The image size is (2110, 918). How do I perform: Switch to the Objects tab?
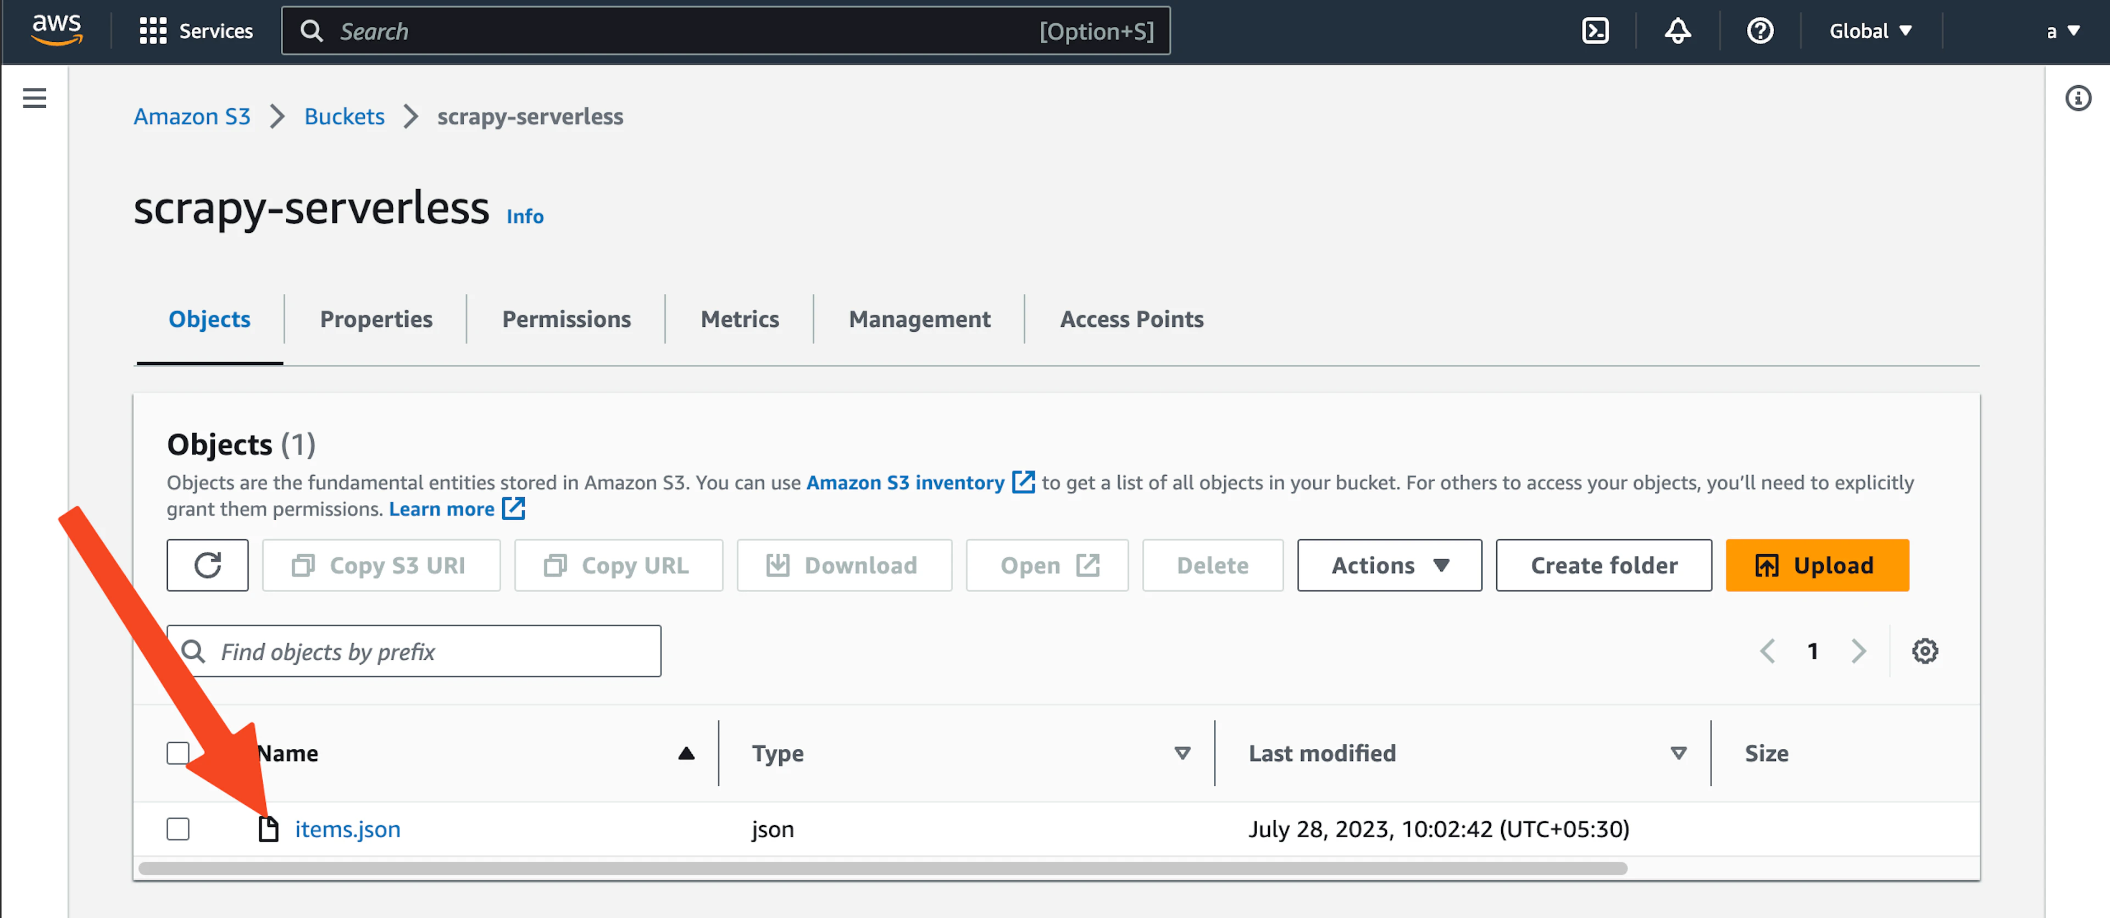click(x=210, y=319)
